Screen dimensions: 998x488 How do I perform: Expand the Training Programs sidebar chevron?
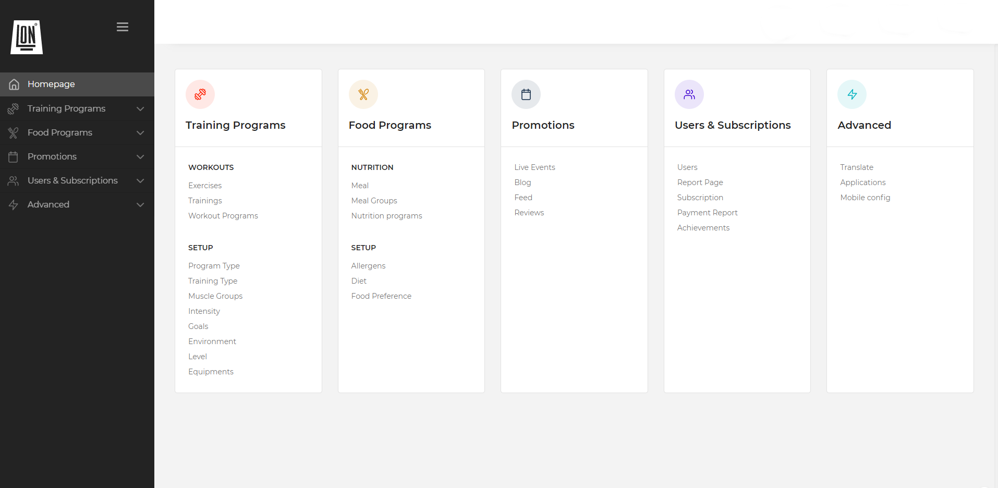point(140,108)
